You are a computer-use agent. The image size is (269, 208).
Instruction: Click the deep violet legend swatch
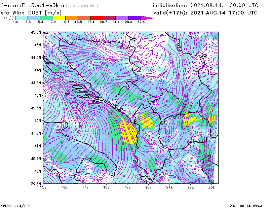(134, 18)
